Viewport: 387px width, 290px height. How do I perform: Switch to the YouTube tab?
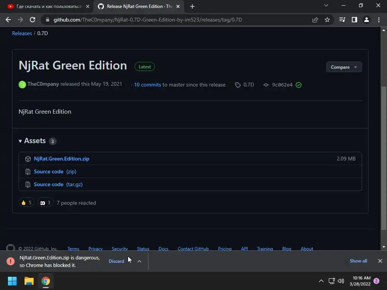[46, 6]
